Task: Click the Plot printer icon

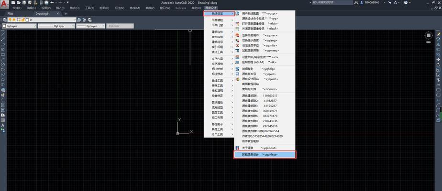Action: coord(46,2)
